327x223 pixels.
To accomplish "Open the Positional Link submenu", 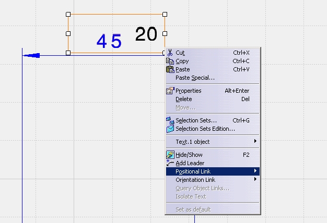I will [x=213, y=171].
